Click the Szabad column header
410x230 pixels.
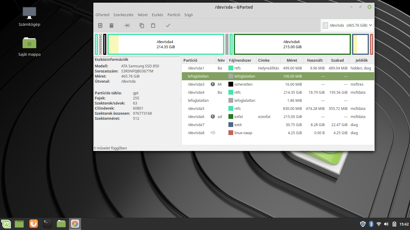point(337,60)
